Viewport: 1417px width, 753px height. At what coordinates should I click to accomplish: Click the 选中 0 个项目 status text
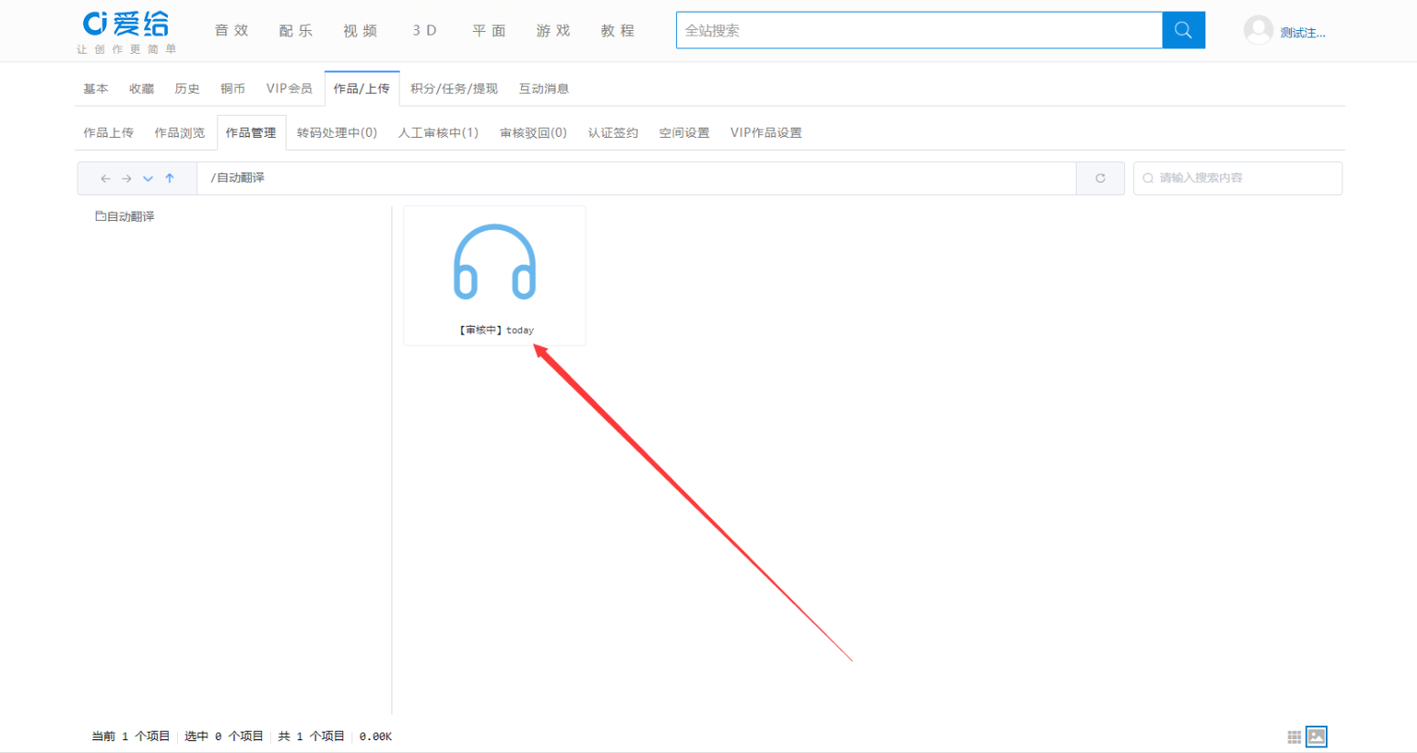(224, 737)
